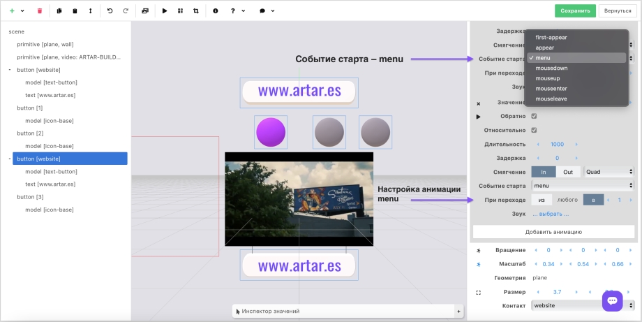Select first-appear in the dropdown list

click(x=551, y=37)
